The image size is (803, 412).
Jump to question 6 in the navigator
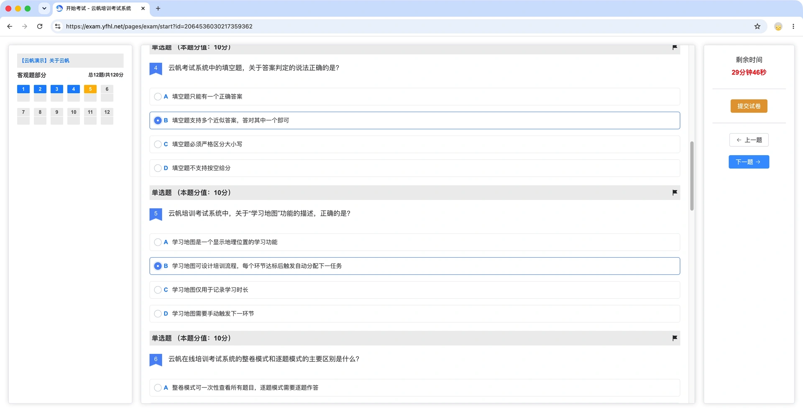107,93
